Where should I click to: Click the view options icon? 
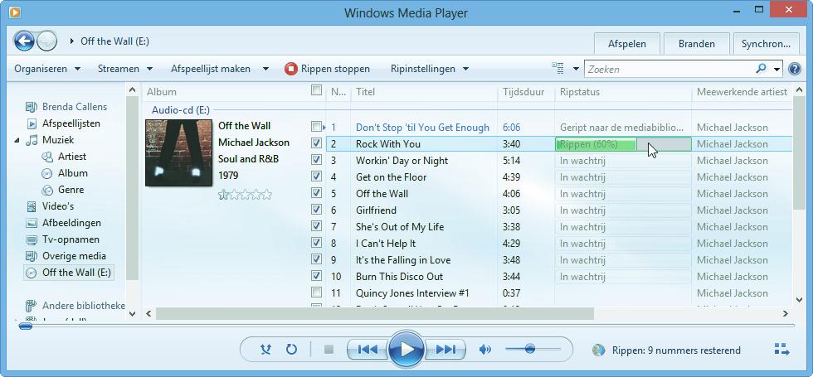click(x=557, y=68)
